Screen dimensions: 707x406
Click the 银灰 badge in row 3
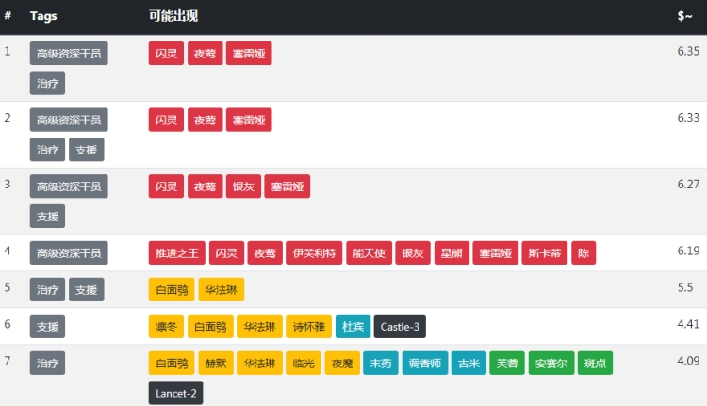[x=243, y=186]
